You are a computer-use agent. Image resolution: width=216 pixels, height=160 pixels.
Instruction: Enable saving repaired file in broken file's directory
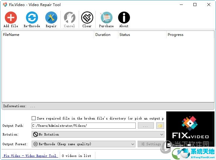pyautogui.click(x=34, y=118)
